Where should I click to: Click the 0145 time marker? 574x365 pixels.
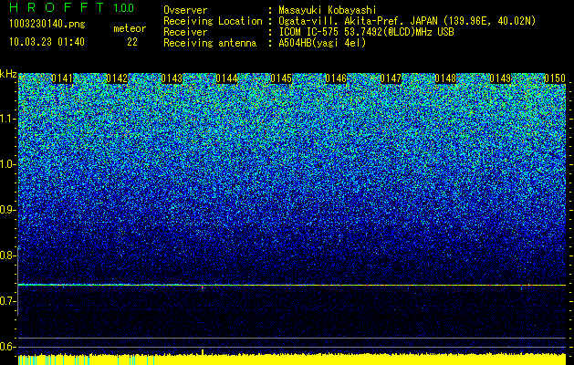(x=281, y=78)
